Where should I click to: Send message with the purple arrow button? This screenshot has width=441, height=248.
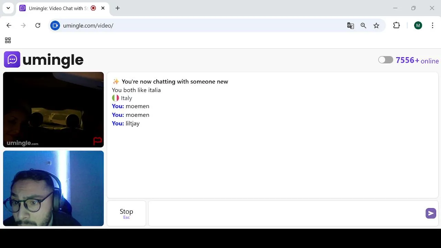431,213
